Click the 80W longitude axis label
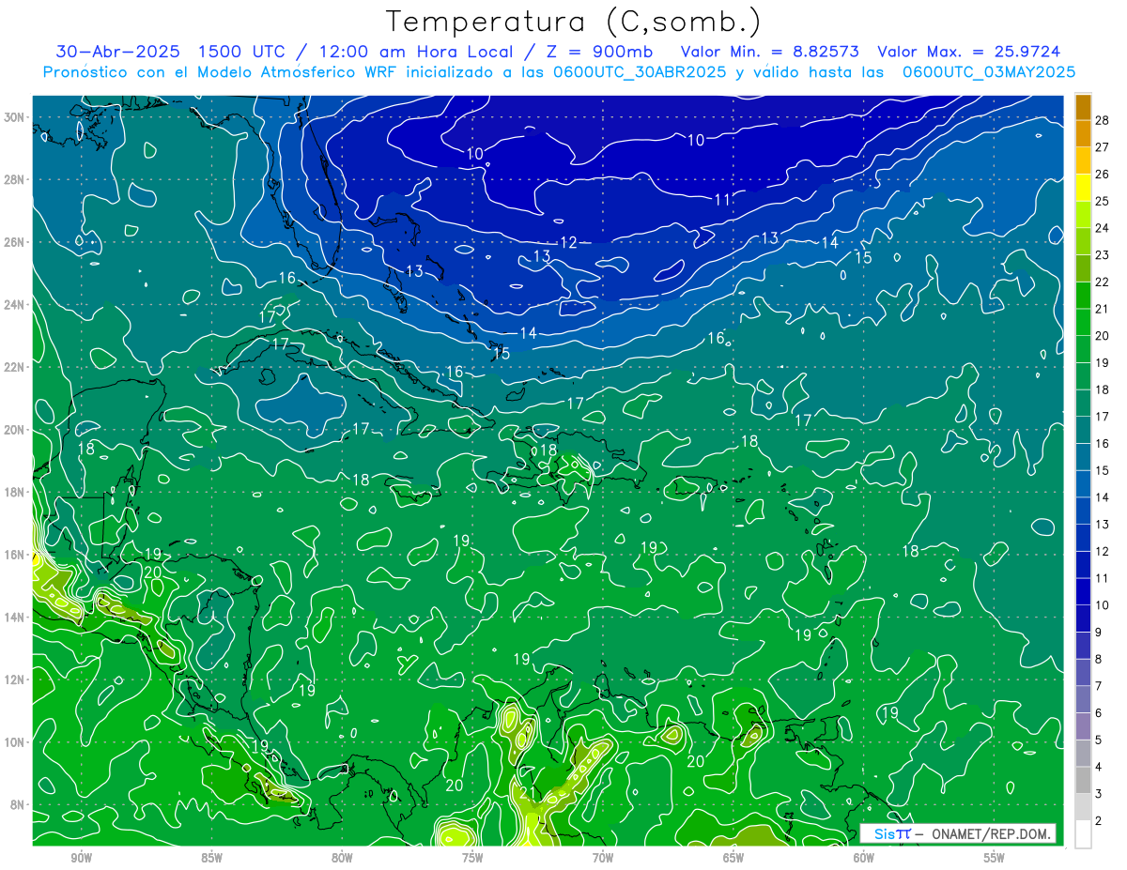Image resolution: width=1127 pixels, height=870 pixels. pos(342,857)
